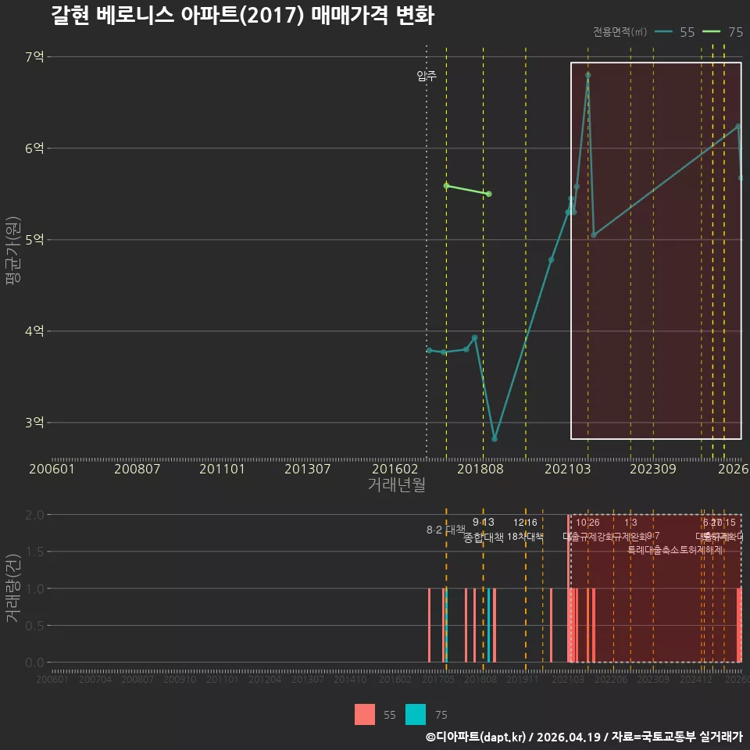This screenshot has width=750, height=750.
Task: Click the 거래년월 axis title
Action: pos(397,484)
